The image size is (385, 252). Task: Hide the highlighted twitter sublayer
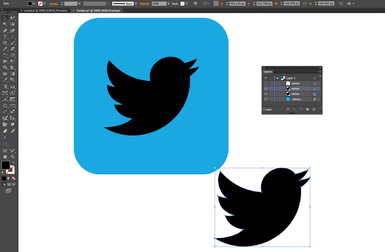[265, 89]
